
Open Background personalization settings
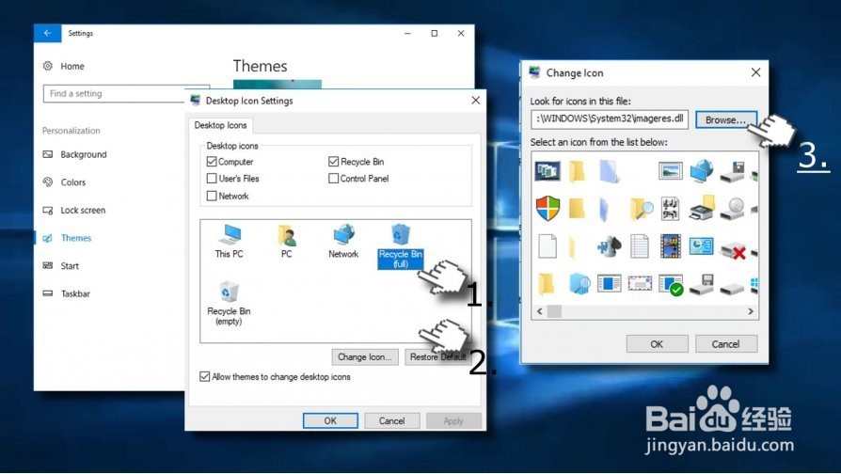pyautogui.click(x=74, y=154)
